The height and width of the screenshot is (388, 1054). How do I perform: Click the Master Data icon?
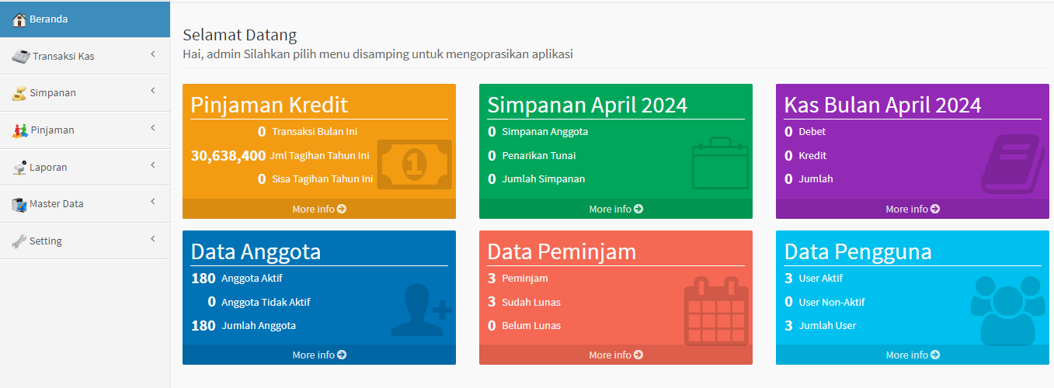pyautogui.click(x=19, y=204)
